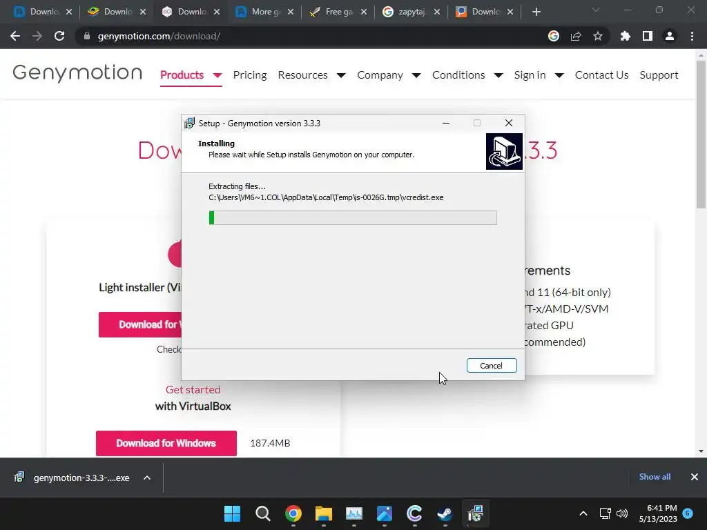
Task: Close the first Downlo tab
Action: (x=69, y=12)
